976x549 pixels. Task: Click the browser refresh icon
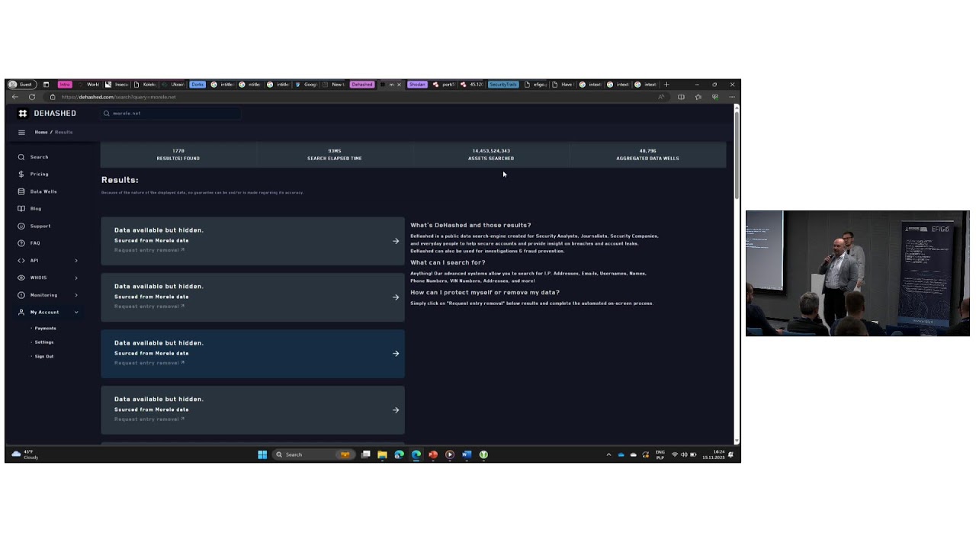click(32, 97)
